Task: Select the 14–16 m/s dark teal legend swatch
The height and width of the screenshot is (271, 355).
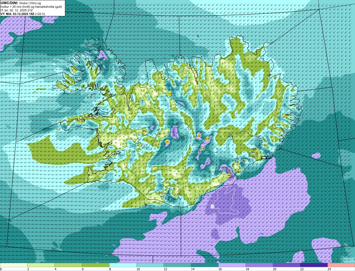Action: tap(205, 265)
